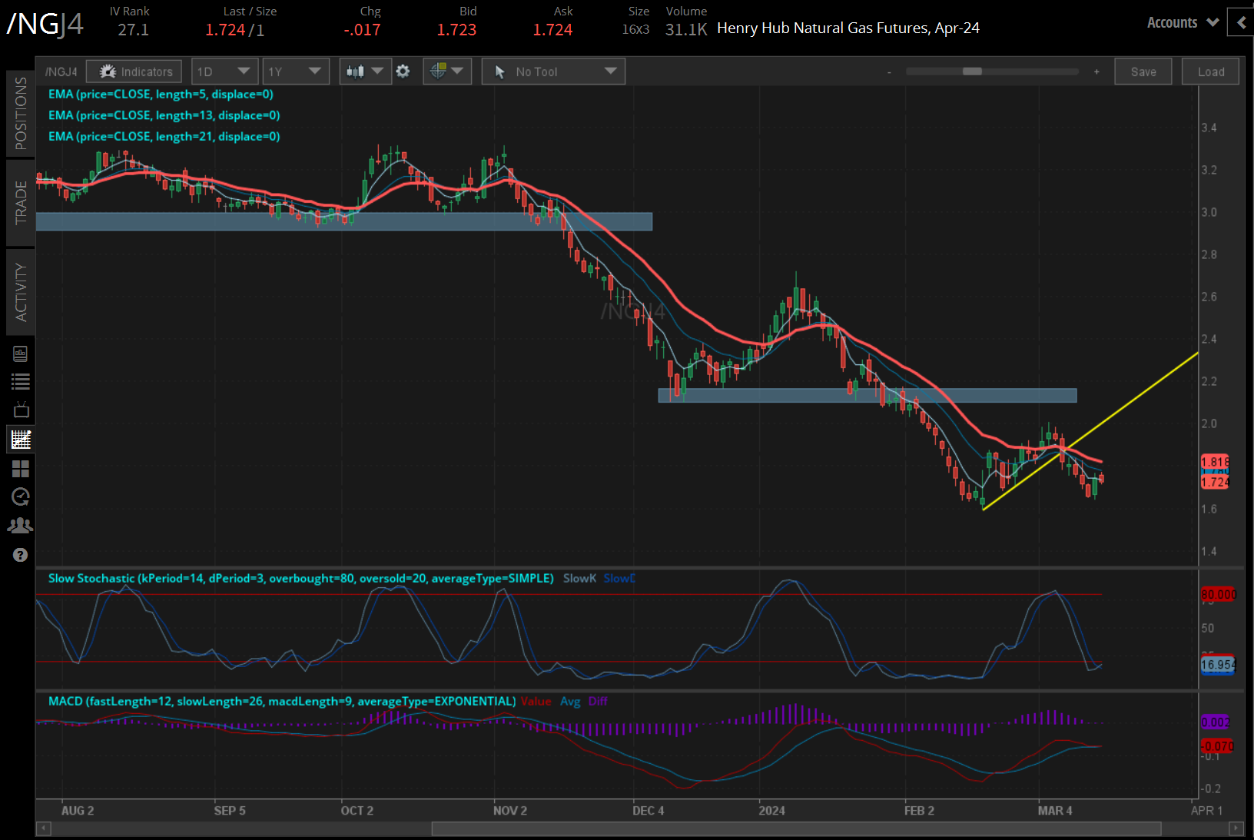Open the community icon in the sidebar
1254x840 pixels.
coord(21,525)
